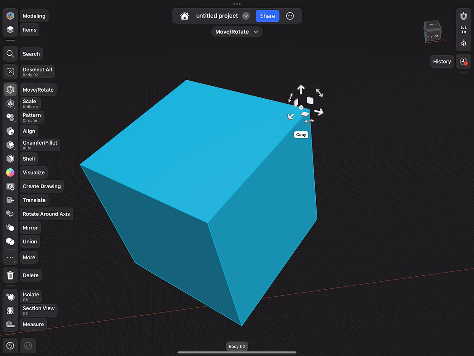Click the Share button
The height and width of the screenshot is (356, 474).
tap(267, 15)
